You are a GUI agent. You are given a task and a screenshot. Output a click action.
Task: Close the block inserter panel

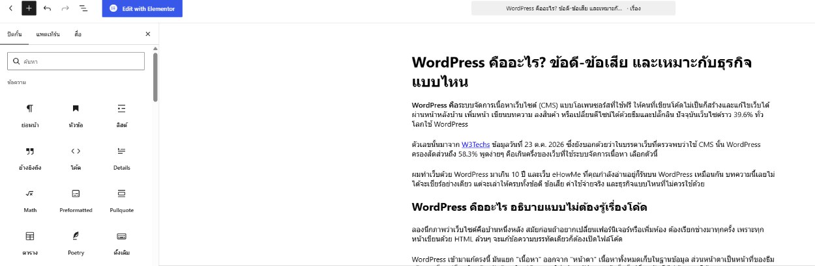point(147,34)
